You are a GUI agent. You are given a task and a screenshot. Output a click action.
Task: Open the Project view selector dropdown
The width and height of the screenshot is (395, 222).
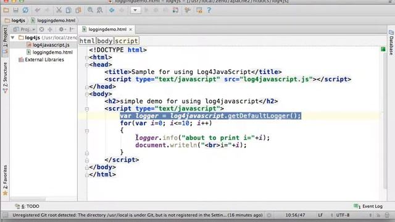(24, 30)
